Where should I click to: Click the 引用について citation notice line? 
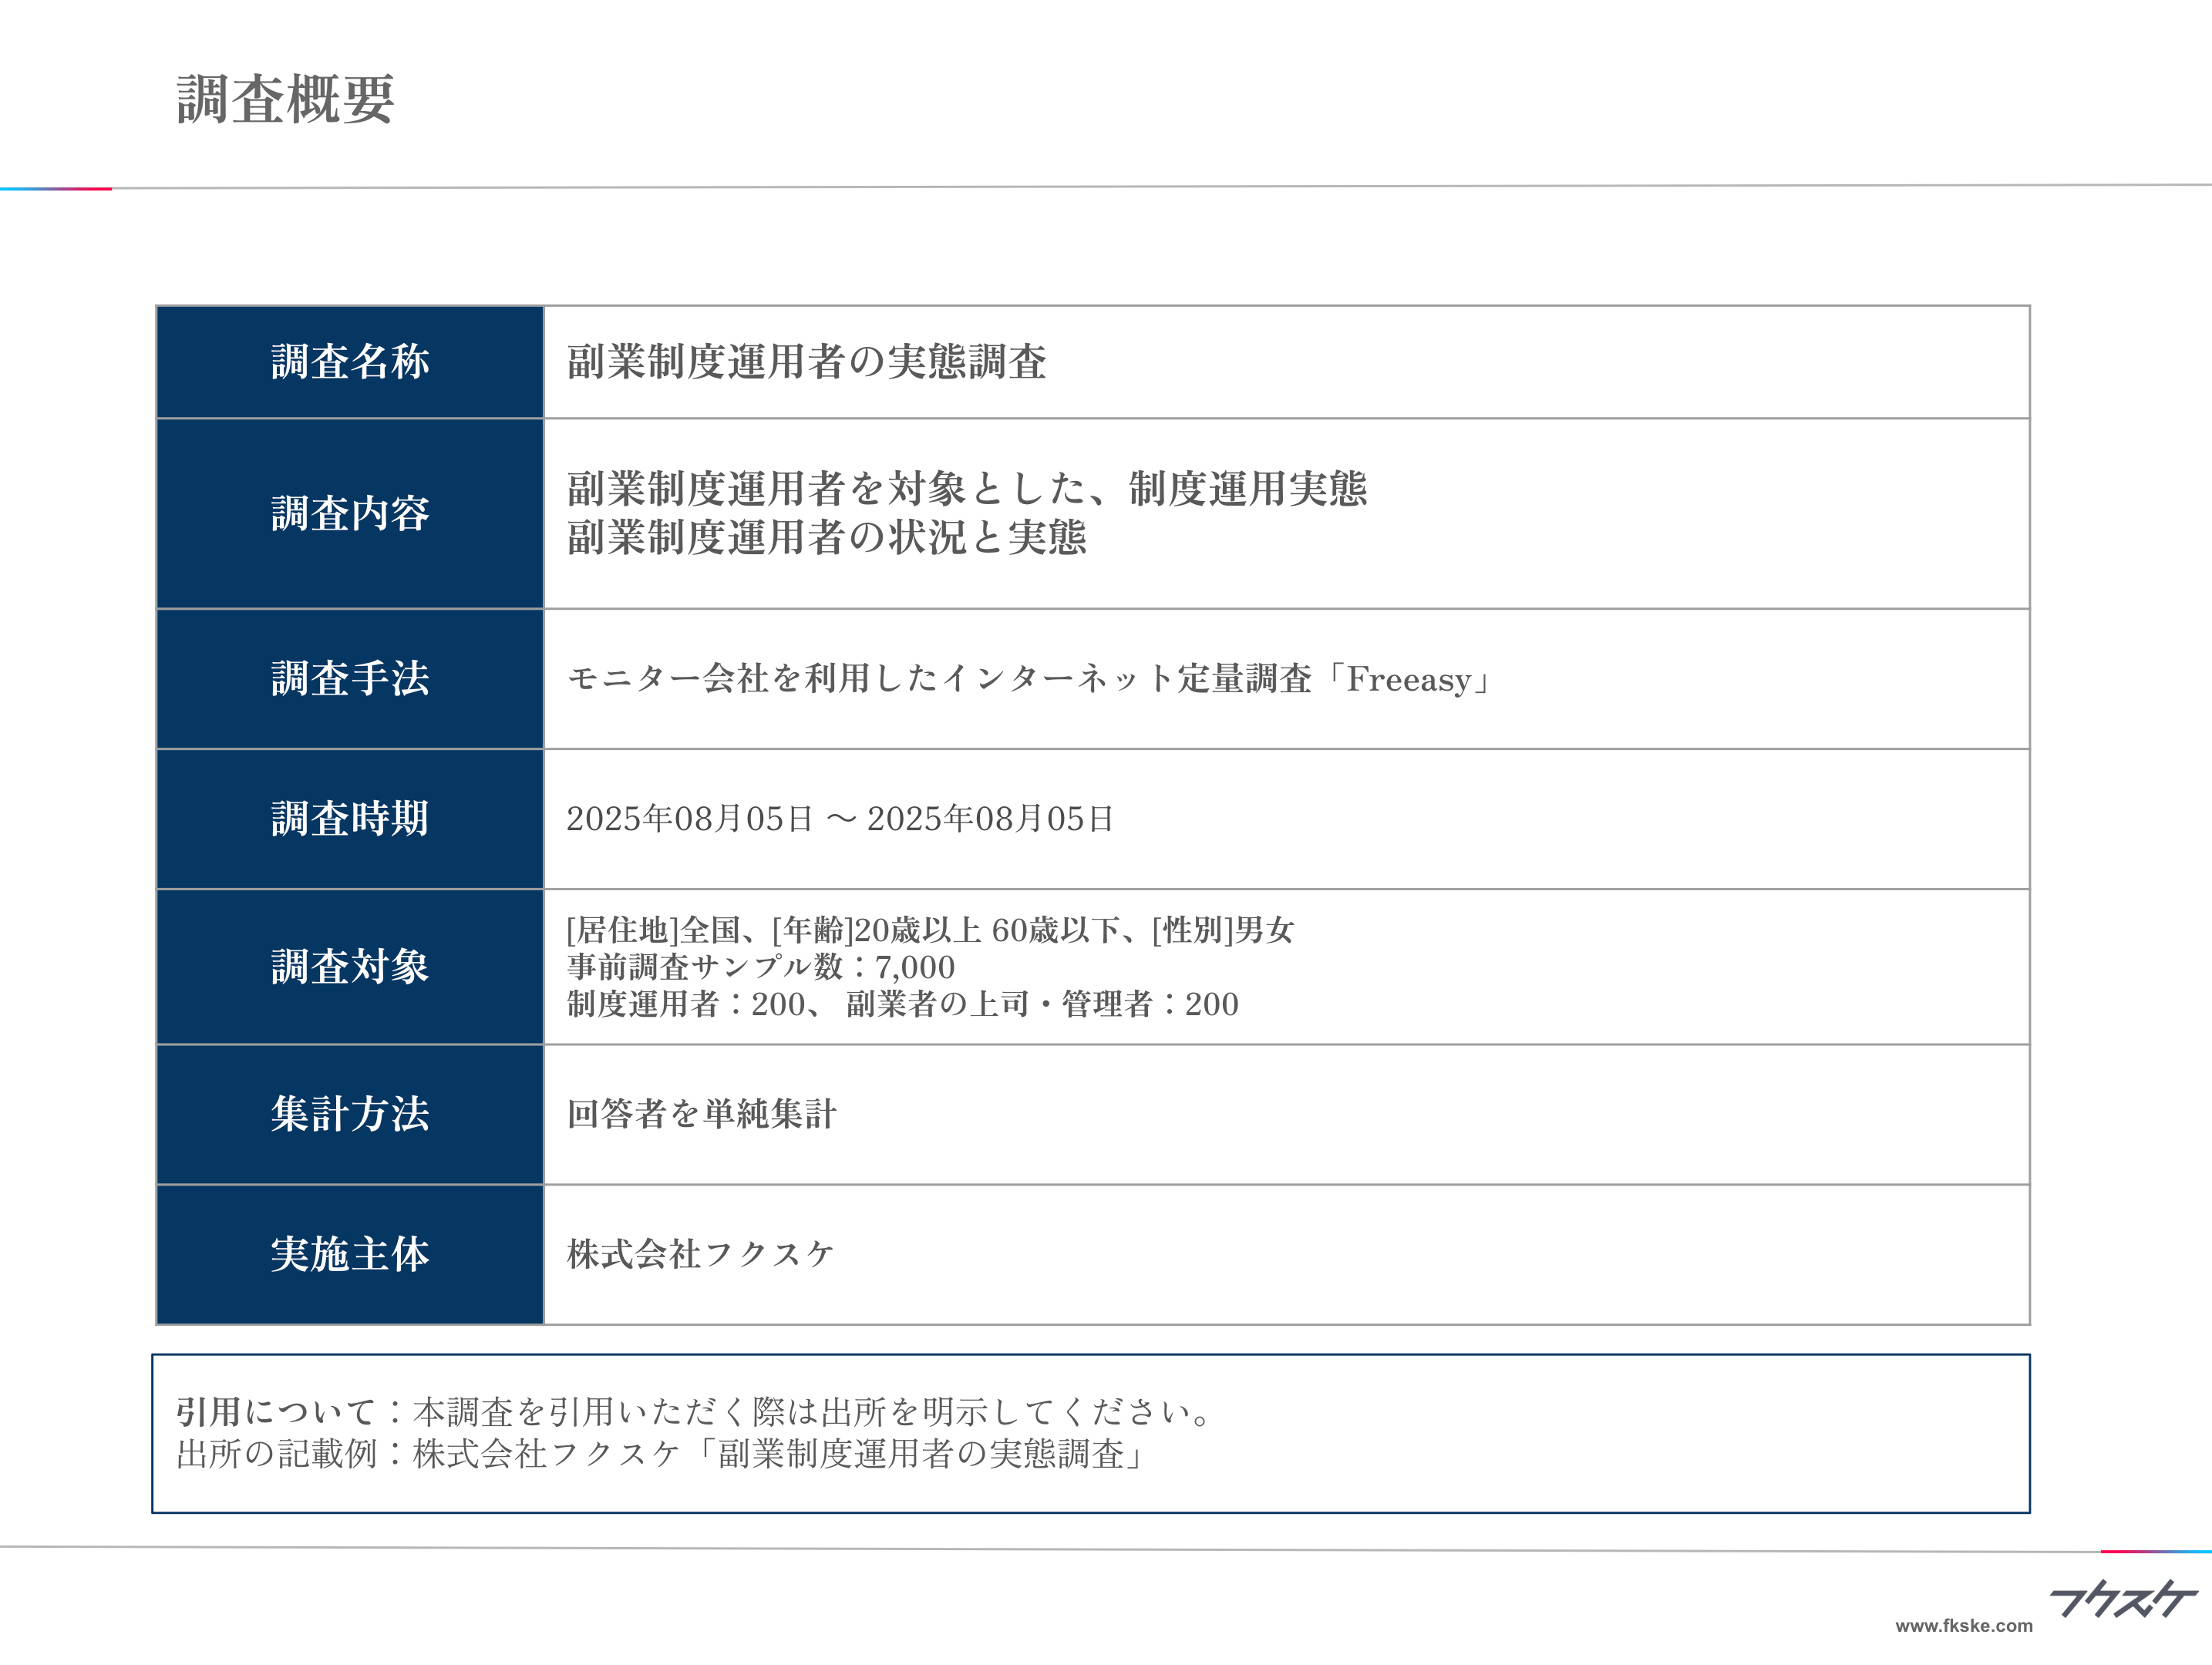[695, 1412]
